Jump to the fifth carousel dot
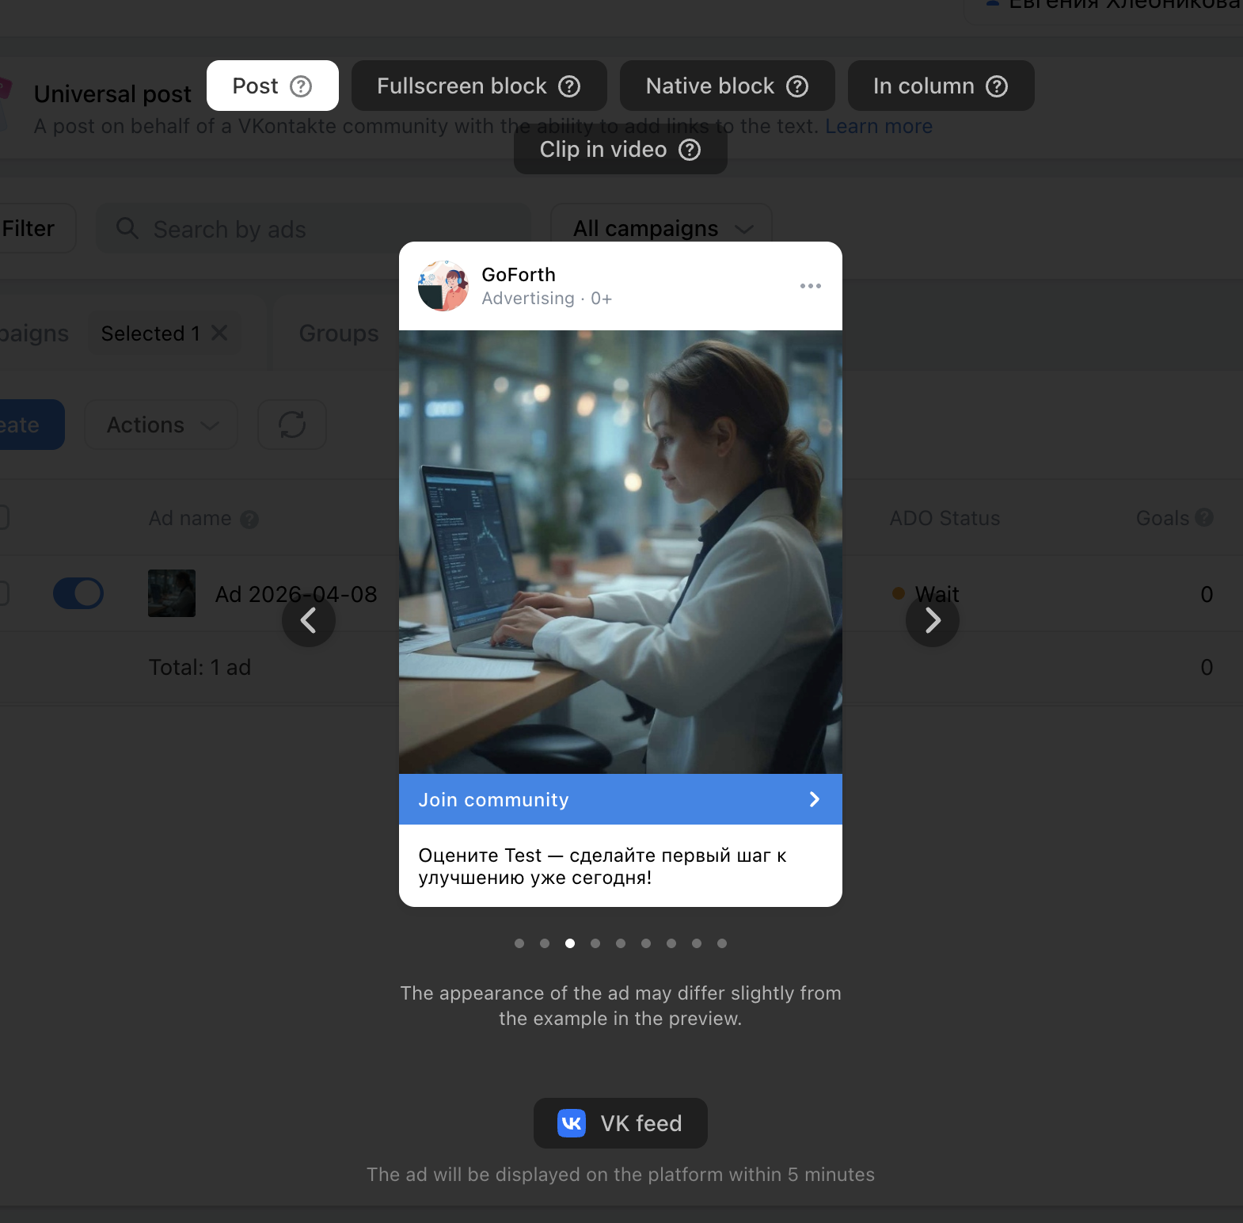This screenshot has width=1243, height=1223. tap(621, 943)
